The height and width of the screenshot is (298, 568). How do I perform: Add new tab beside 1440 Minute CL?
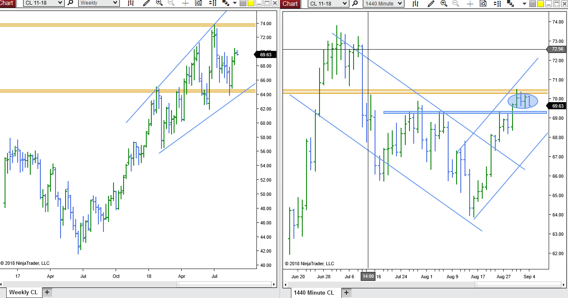346,293
